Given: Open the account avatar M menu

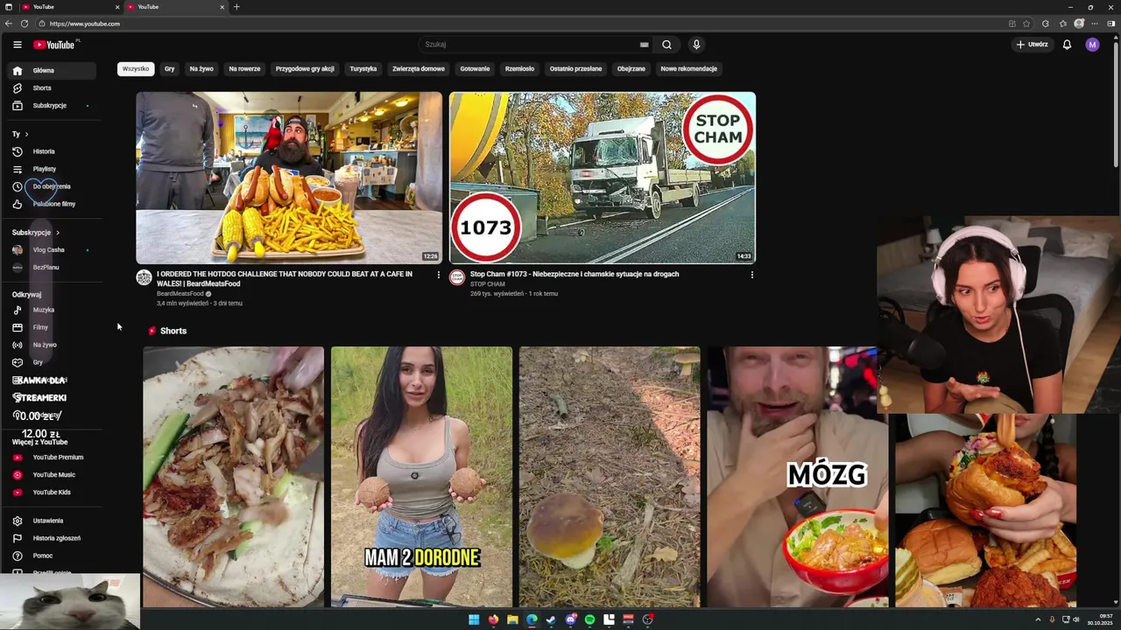Looking at the screenshot, I should click(1092, 45).
